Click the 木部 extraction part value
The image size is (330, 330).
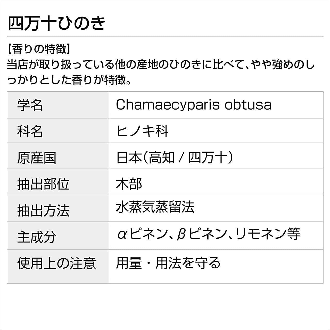click(129, 184)
